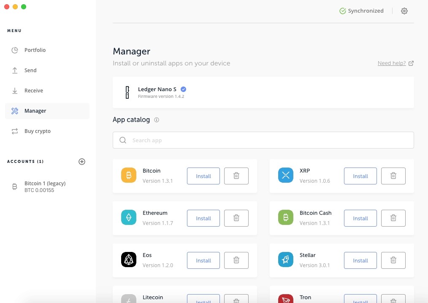Click the Version 3.0.1 text under Stellar
This screenshot has width=428, height=303.
coord(314,265)
